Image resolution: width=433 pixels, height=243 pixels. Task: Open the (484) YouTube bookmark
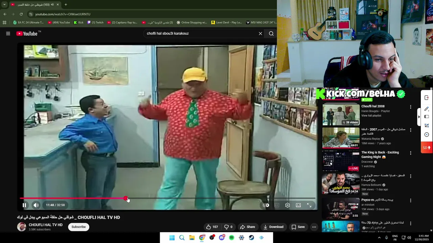[59, 23]
